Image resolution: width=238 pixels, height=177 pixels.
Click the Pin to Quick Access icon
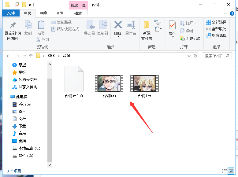click(13, 25)
